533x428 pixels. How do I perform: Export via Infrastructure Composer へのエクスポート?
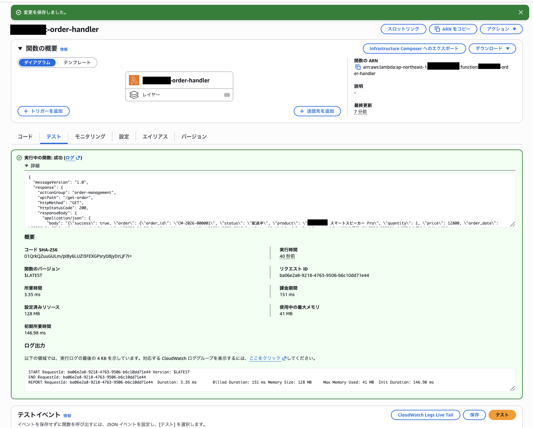coord(414,49)
